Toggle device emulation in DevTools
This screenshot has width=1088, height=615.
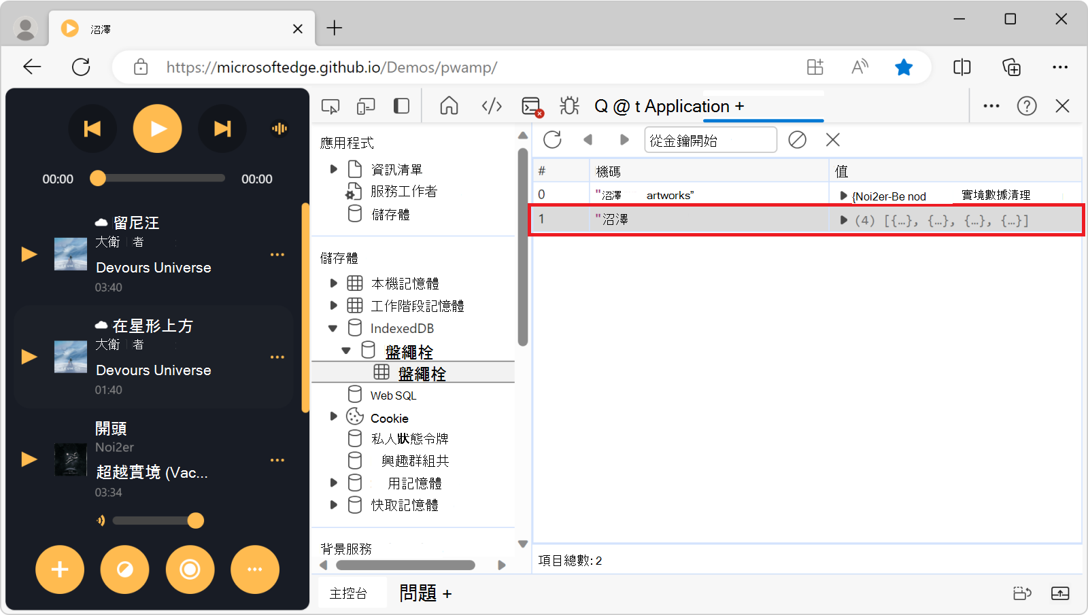click(366, 106)
